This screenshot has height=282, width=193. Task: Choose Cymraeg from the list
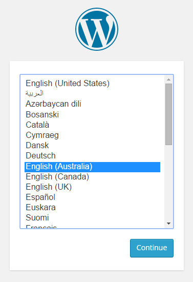pos(92,135)
